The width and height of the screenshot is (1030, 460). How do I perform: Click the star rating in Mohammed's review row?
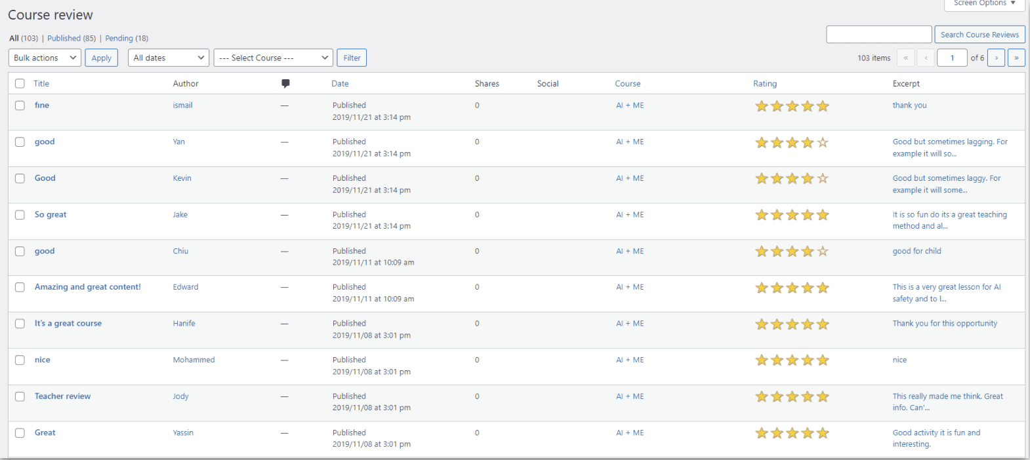[x=792, y=360]
